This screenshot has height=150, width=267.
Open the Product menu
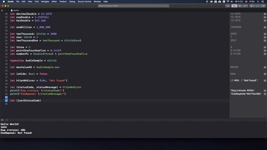click(63, 2)
